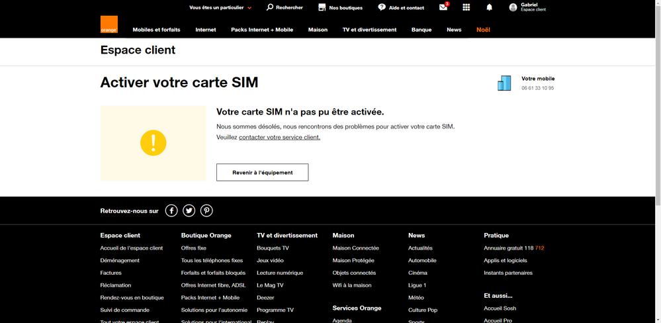This screenshot has height=323, width=661.
Task: Expand the Vous êtes un particulier dropdown
Action: [x=220, y=7]
